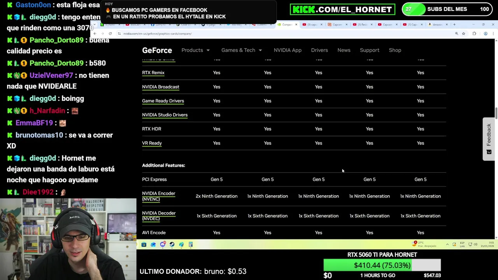Open the volume icon in system tray

pyautogui.click(x=475, y=244)
